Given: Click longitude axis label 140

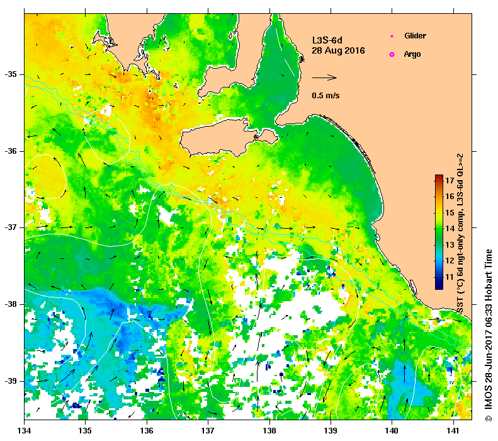Looking at the screenshot, I should pyautogui.click(x=392, y=430).
